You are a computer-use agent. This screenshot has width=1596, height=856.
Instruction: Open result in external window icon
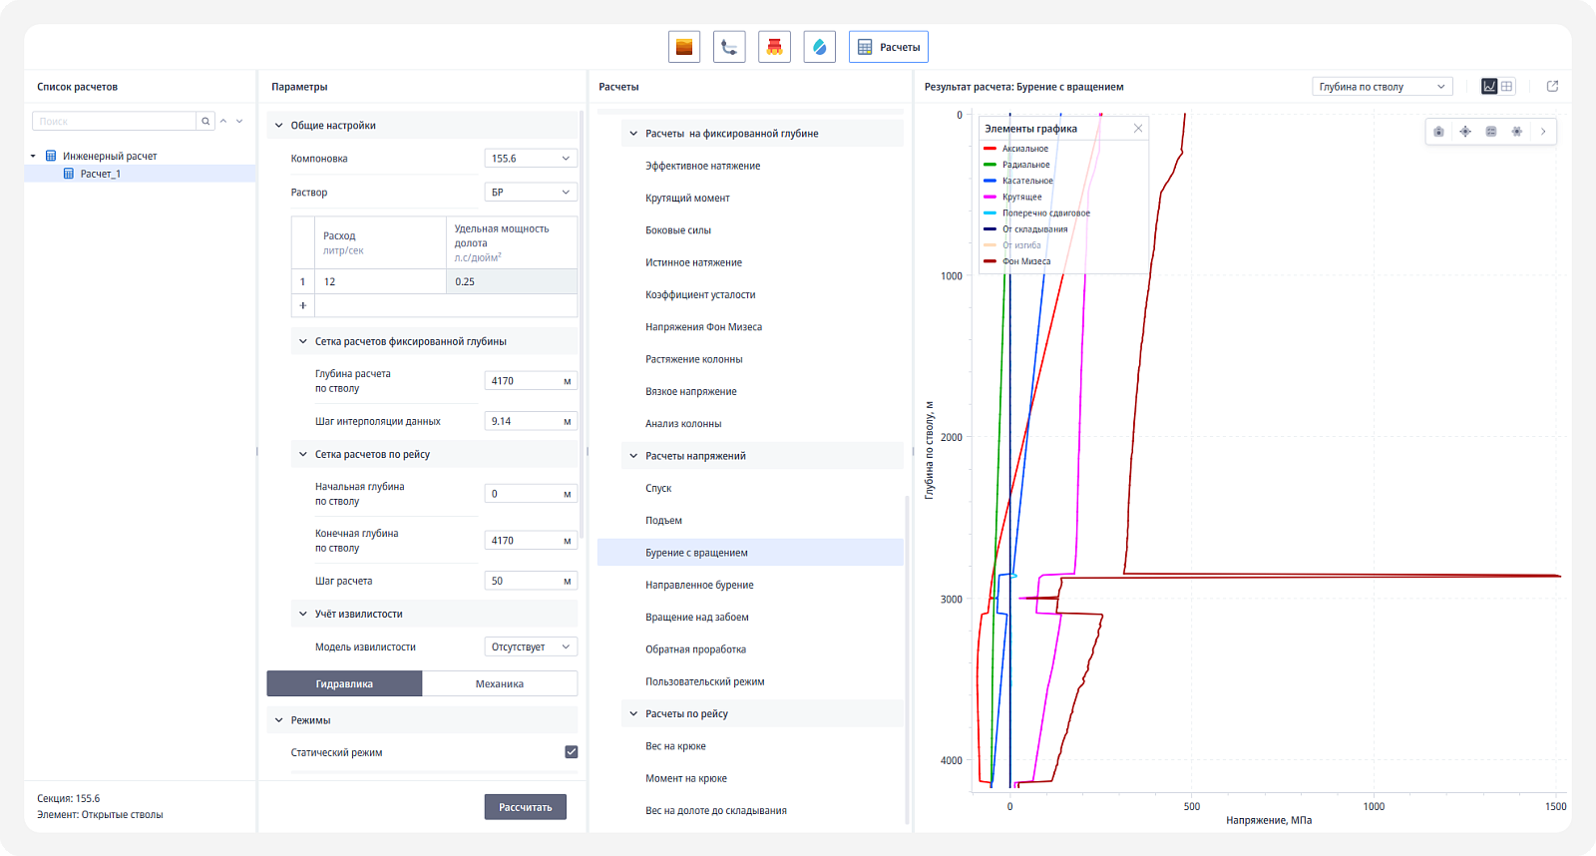click(1552, 87)
